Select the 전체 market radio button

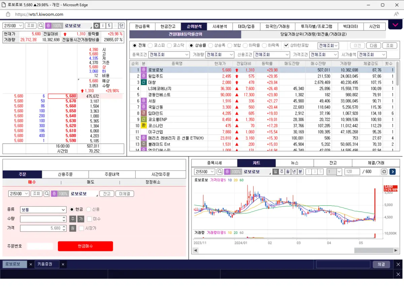[x=135, y=45]
